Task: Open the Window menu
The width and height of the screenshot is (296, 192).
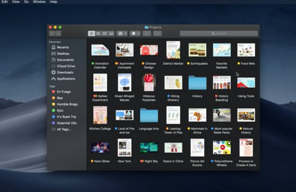Action: click(x=39, y=2)
